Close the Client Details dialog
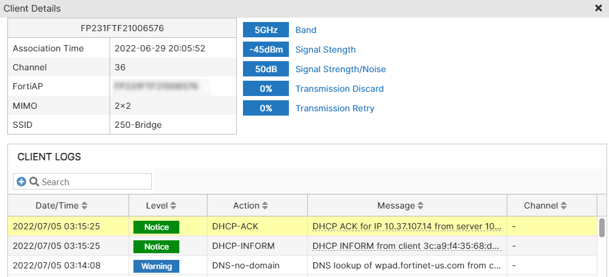This screenshot has width=609, height=277. coord(598,8)
